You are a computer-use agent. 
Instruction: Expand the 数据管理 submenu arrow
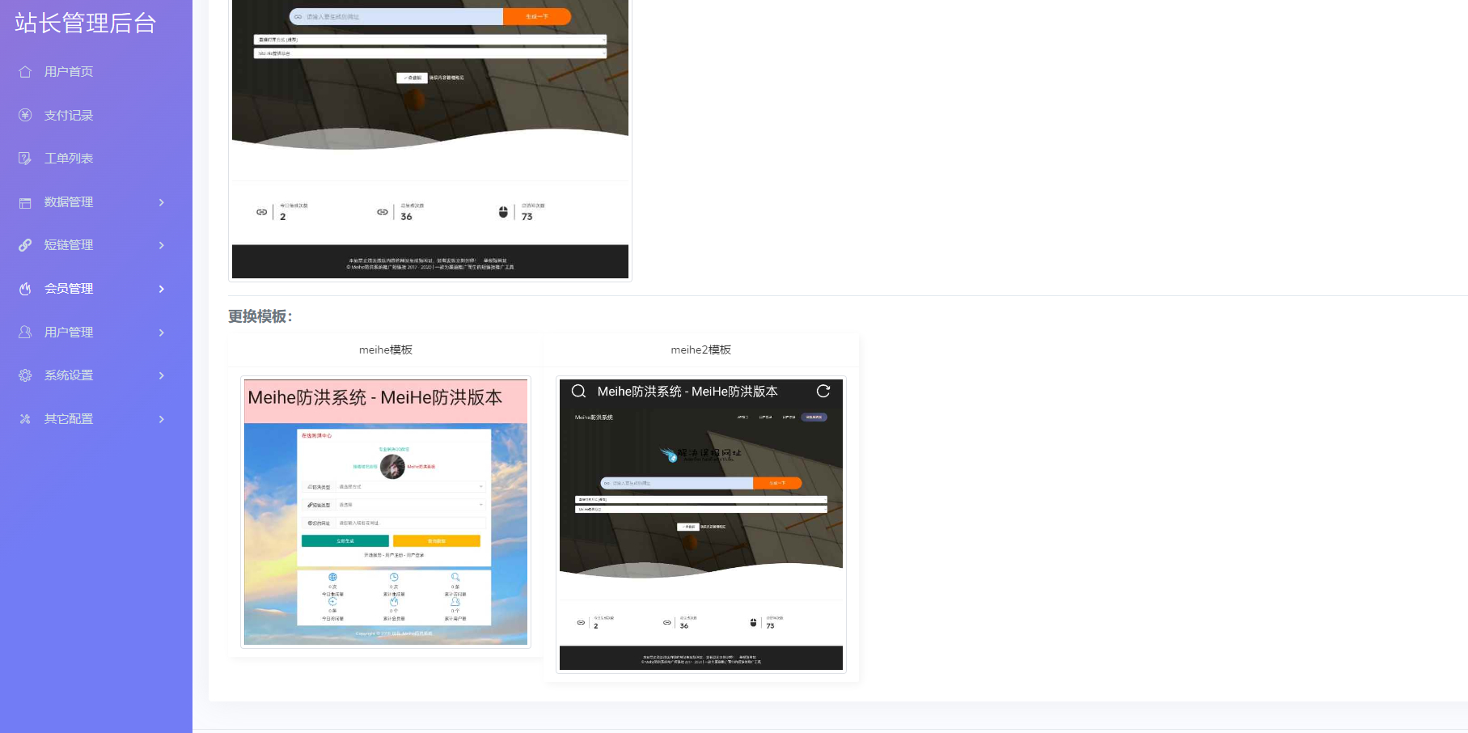pyautogui.click(x=162, y=202)
